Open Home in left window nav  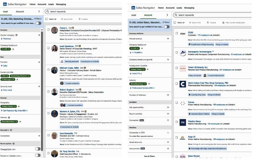click(32, 4)
